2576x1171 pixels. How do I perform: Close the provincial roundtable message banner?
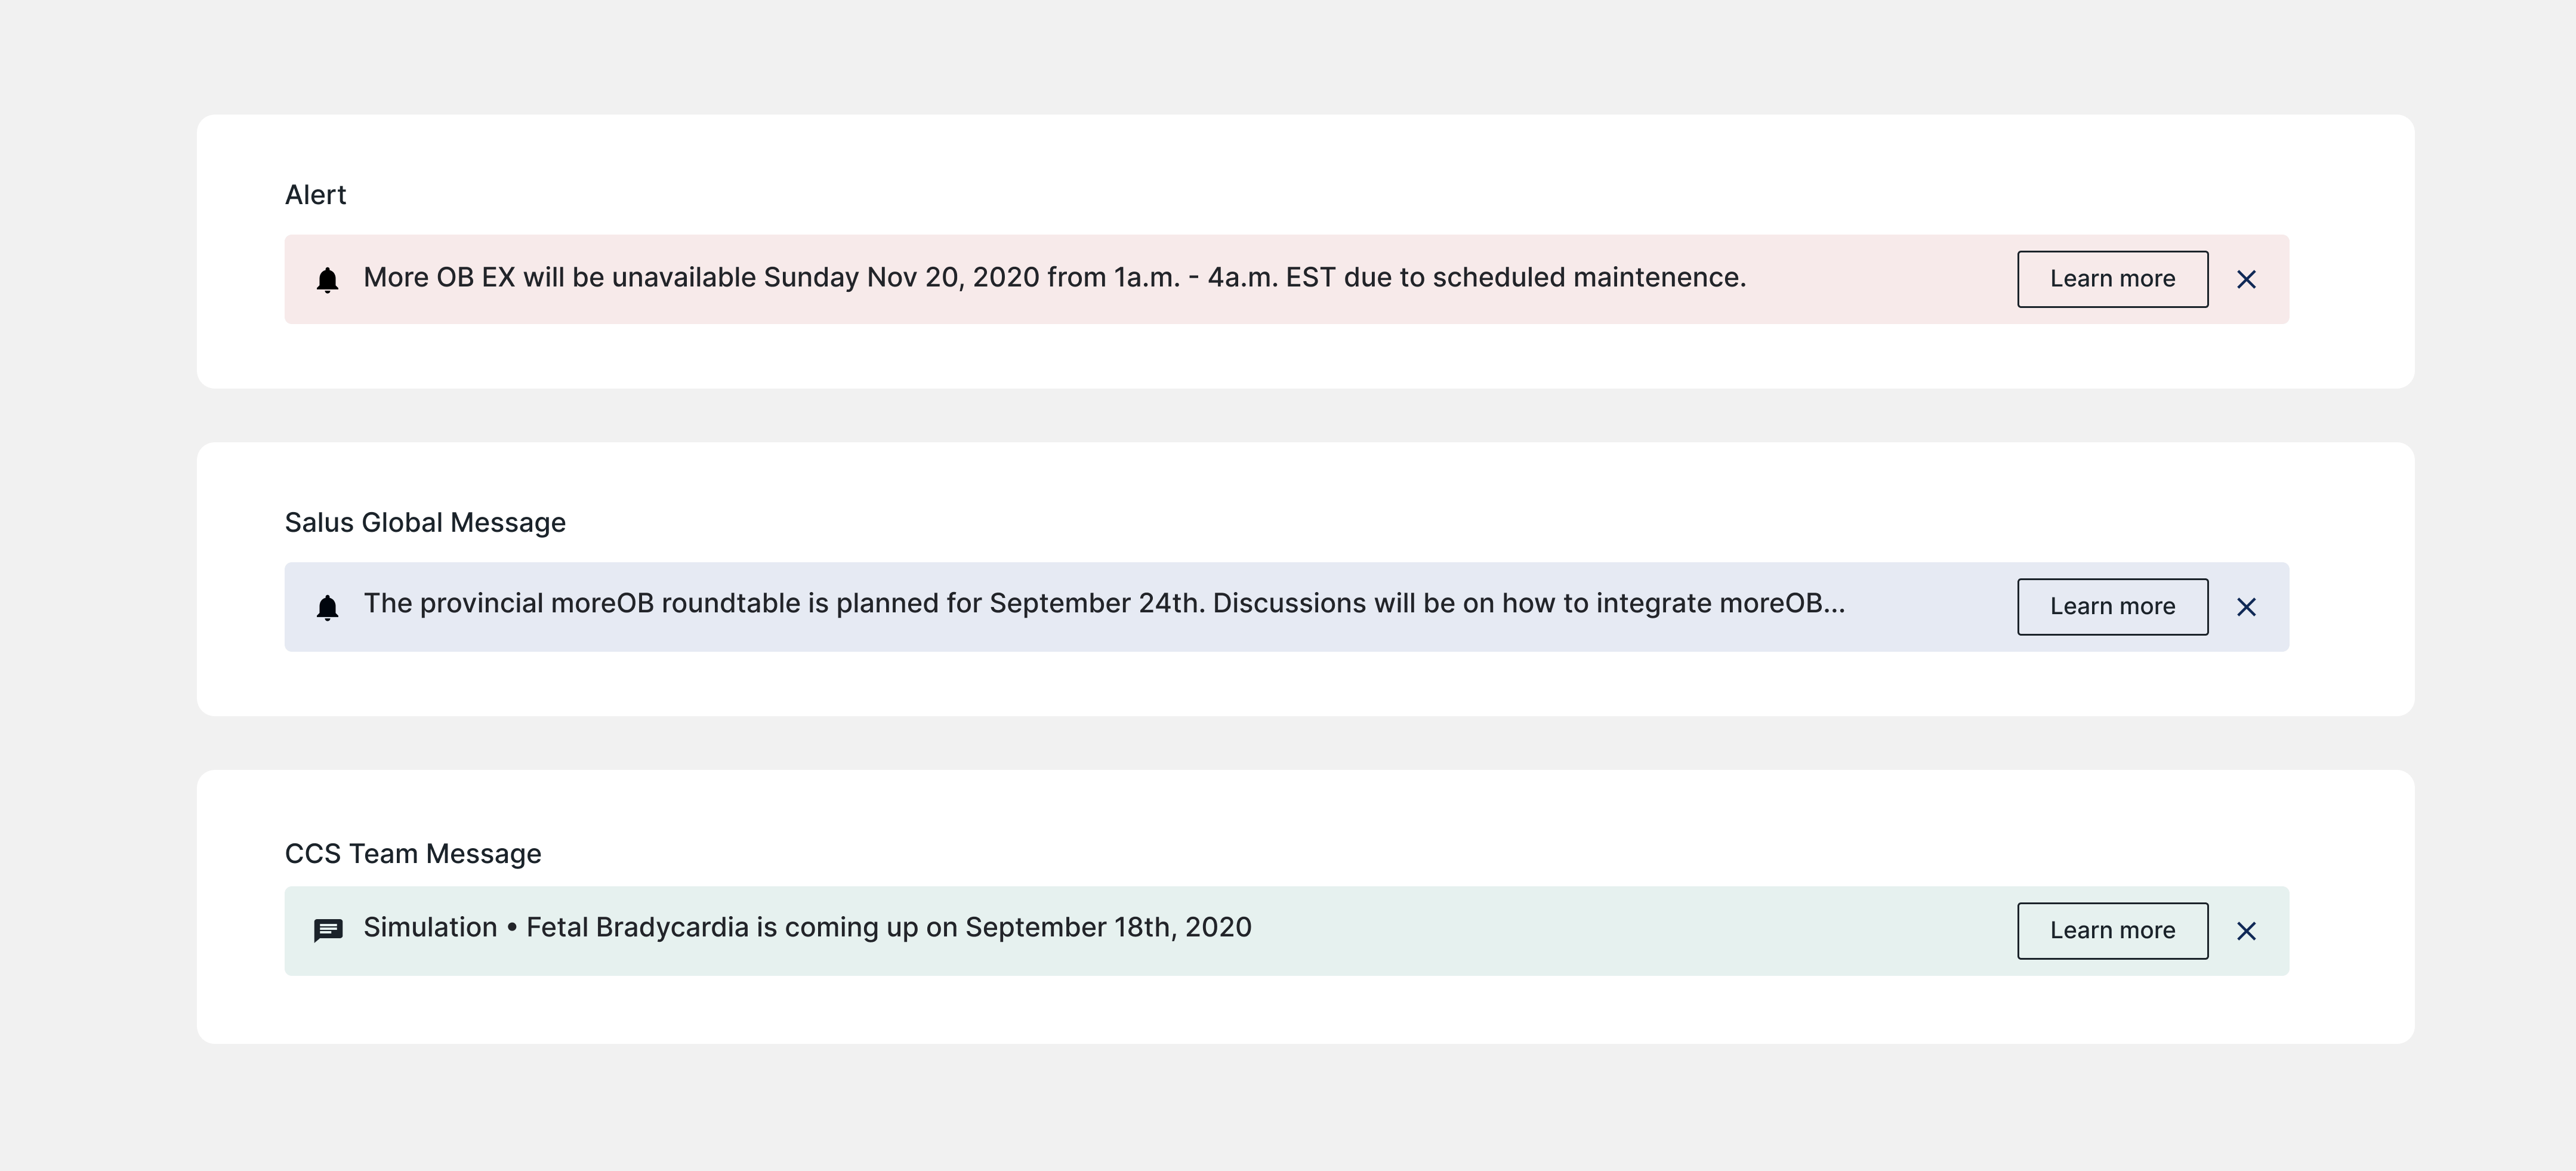[2246, 607]
